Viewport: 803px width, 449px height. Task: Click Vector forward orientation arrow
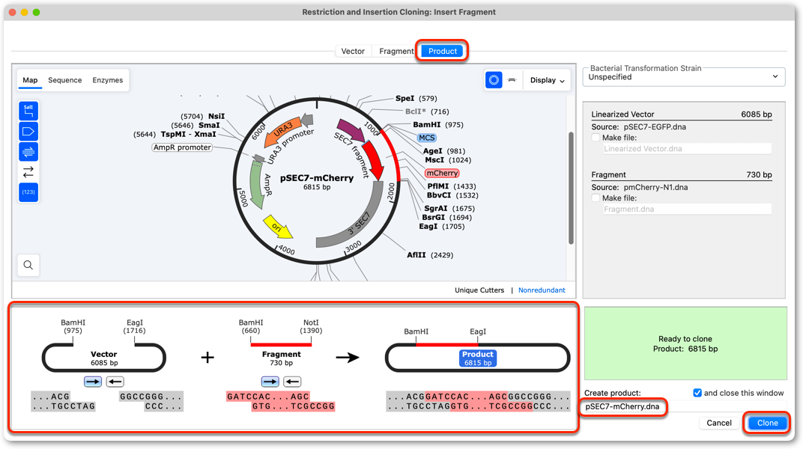[x=93, y=382]
